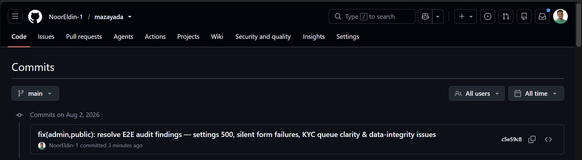Open Copilot chat icon

click(x=425, y=16)
